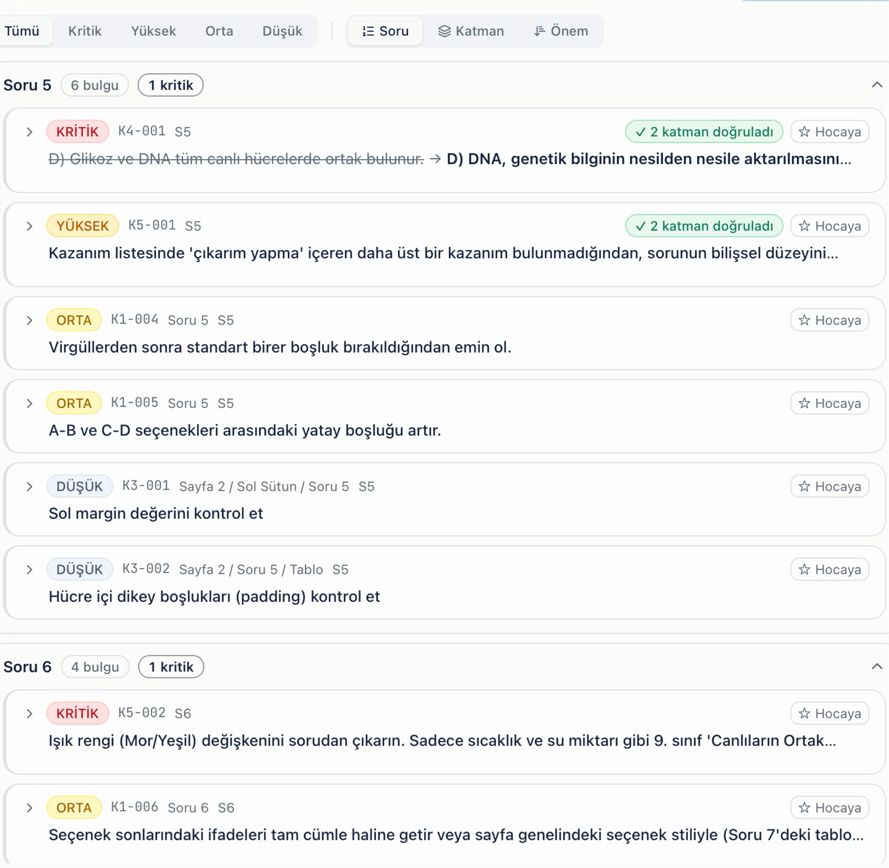The height and width of the screenshot is (868, 889).
Task: Click the K4-001 code label
Action: click(142, 131)
